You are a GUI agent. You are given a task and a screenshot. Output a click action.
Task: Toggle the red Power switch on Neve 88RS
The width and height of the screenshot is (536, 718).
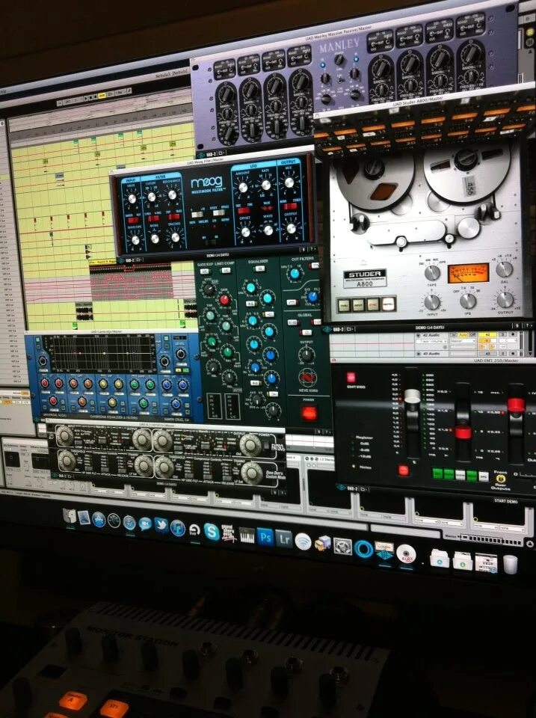pos(309,413)
